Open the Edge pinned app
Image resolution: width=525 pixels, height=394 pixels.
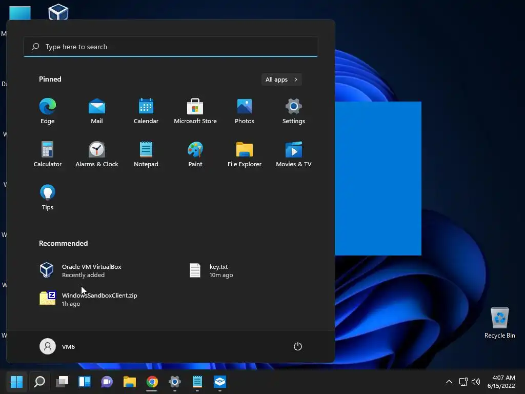48,111
